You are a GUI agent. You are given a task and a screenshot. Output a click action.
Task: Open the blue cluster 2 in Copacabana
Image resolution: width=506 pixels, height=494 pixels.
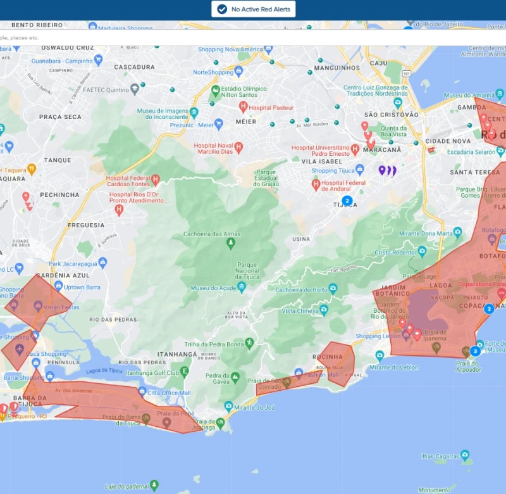[x=489, y=309]
